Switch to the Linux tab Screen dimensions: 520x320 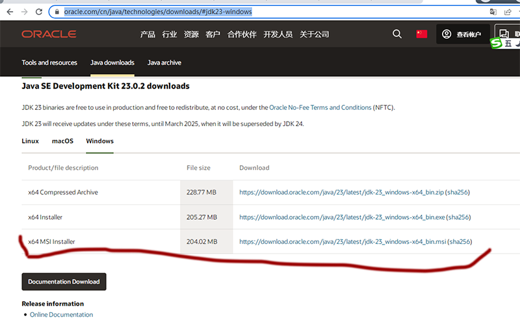30,141
